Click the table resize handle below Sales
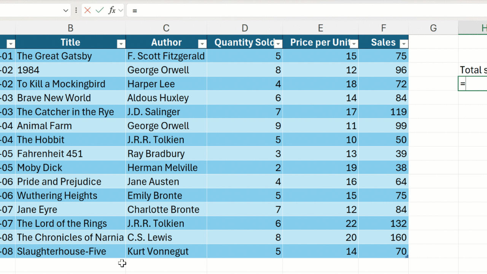This screenshot has width=487, height=274. tap(407, 257)
